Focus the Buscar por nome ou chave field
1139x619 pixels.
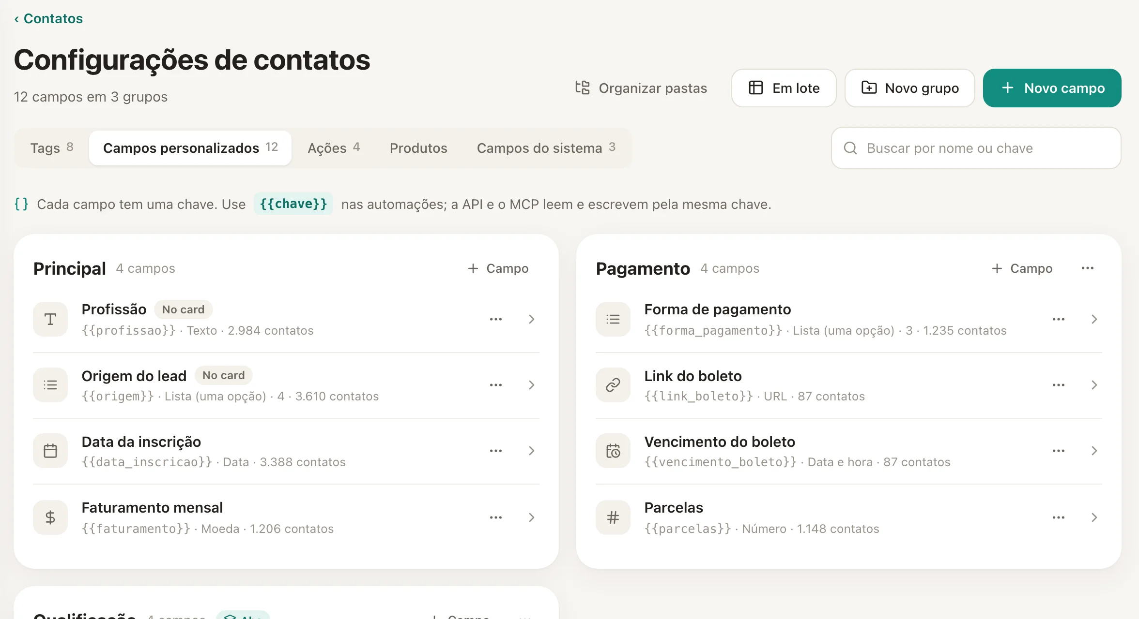click(x=976, y=148)
